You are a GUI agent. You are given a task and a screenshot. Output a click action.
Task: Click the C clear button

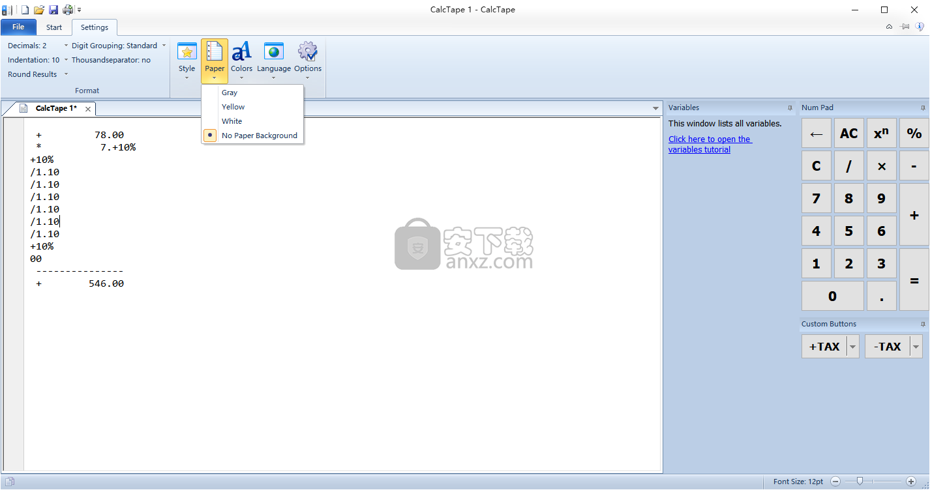pos(816,166)
